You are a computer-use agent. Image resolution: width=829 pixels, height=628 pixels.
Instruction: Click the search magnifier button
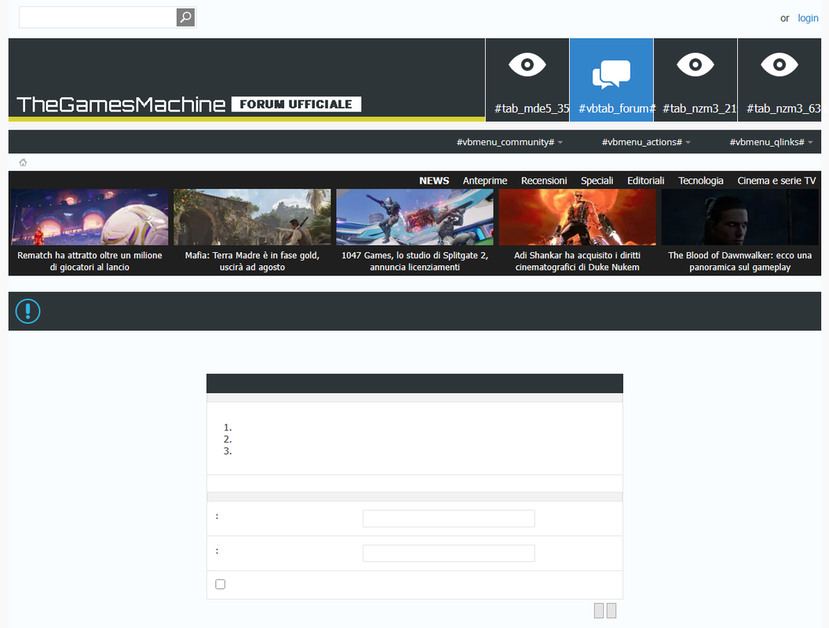[185, 17]
